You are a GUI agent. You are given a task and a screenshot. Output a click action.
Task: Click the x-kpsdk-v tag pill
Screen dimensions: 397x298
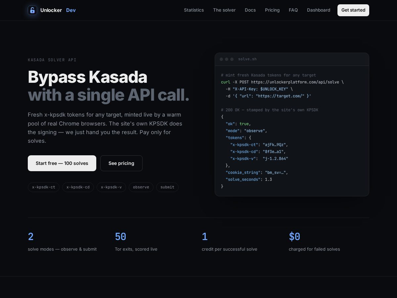tap(111, 187)
